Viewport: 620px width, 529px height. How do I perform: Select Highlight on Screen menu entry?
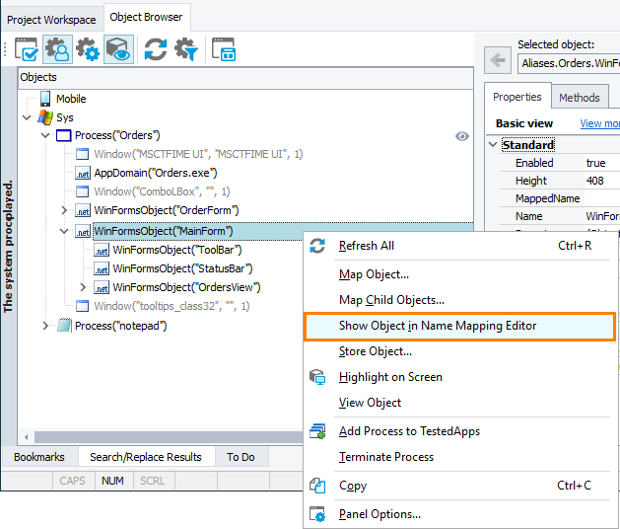click(390, 377)
